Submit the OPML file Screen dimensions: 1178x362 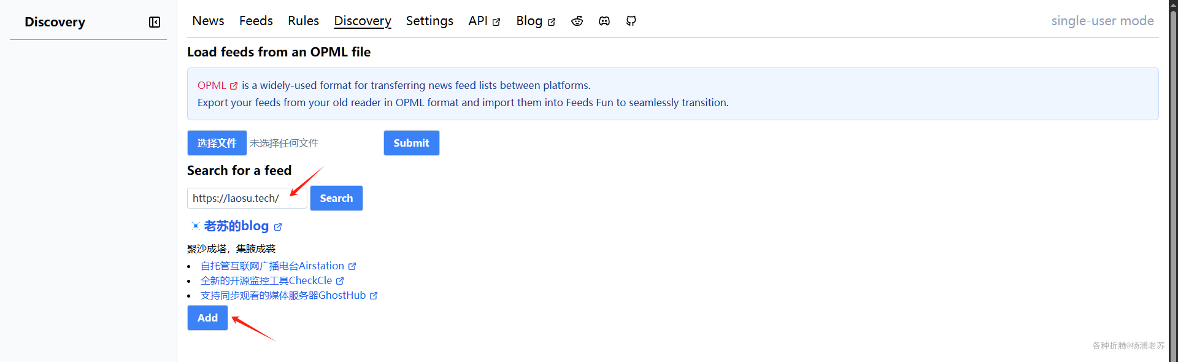[412, 143]
